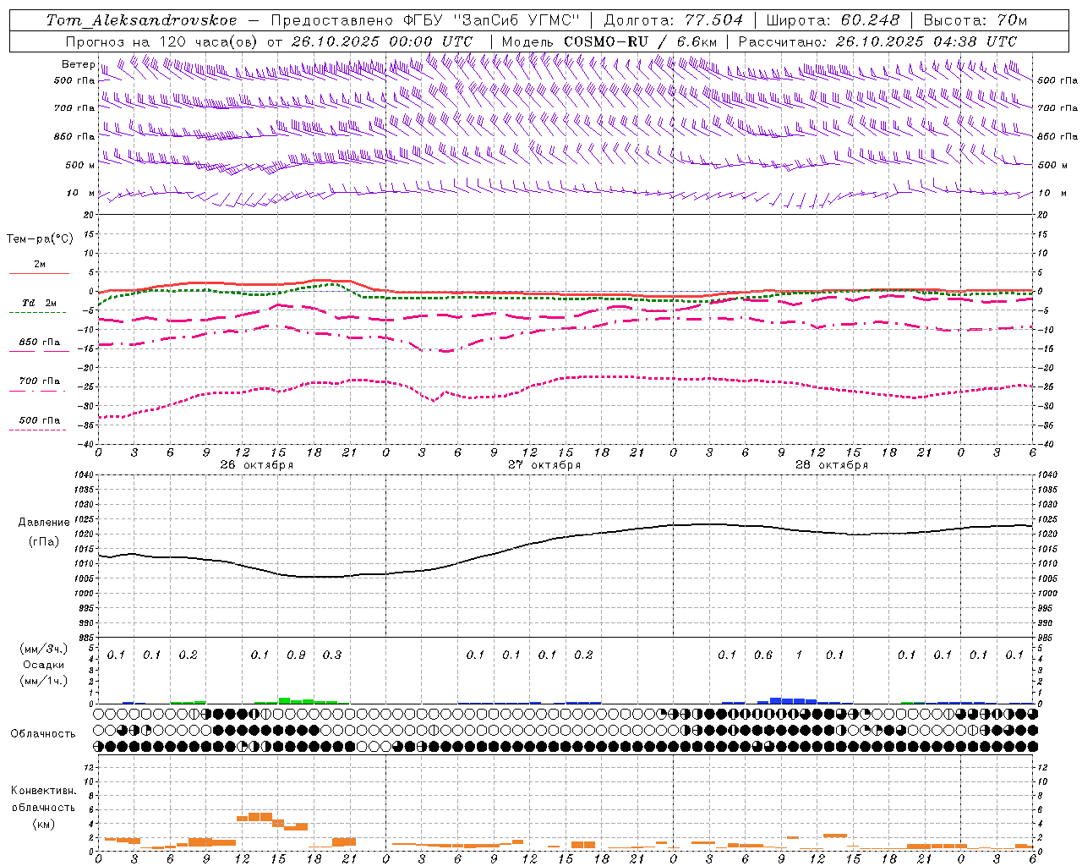
Task: Click the Широта: 60.248 value
Action: [833, 20]
